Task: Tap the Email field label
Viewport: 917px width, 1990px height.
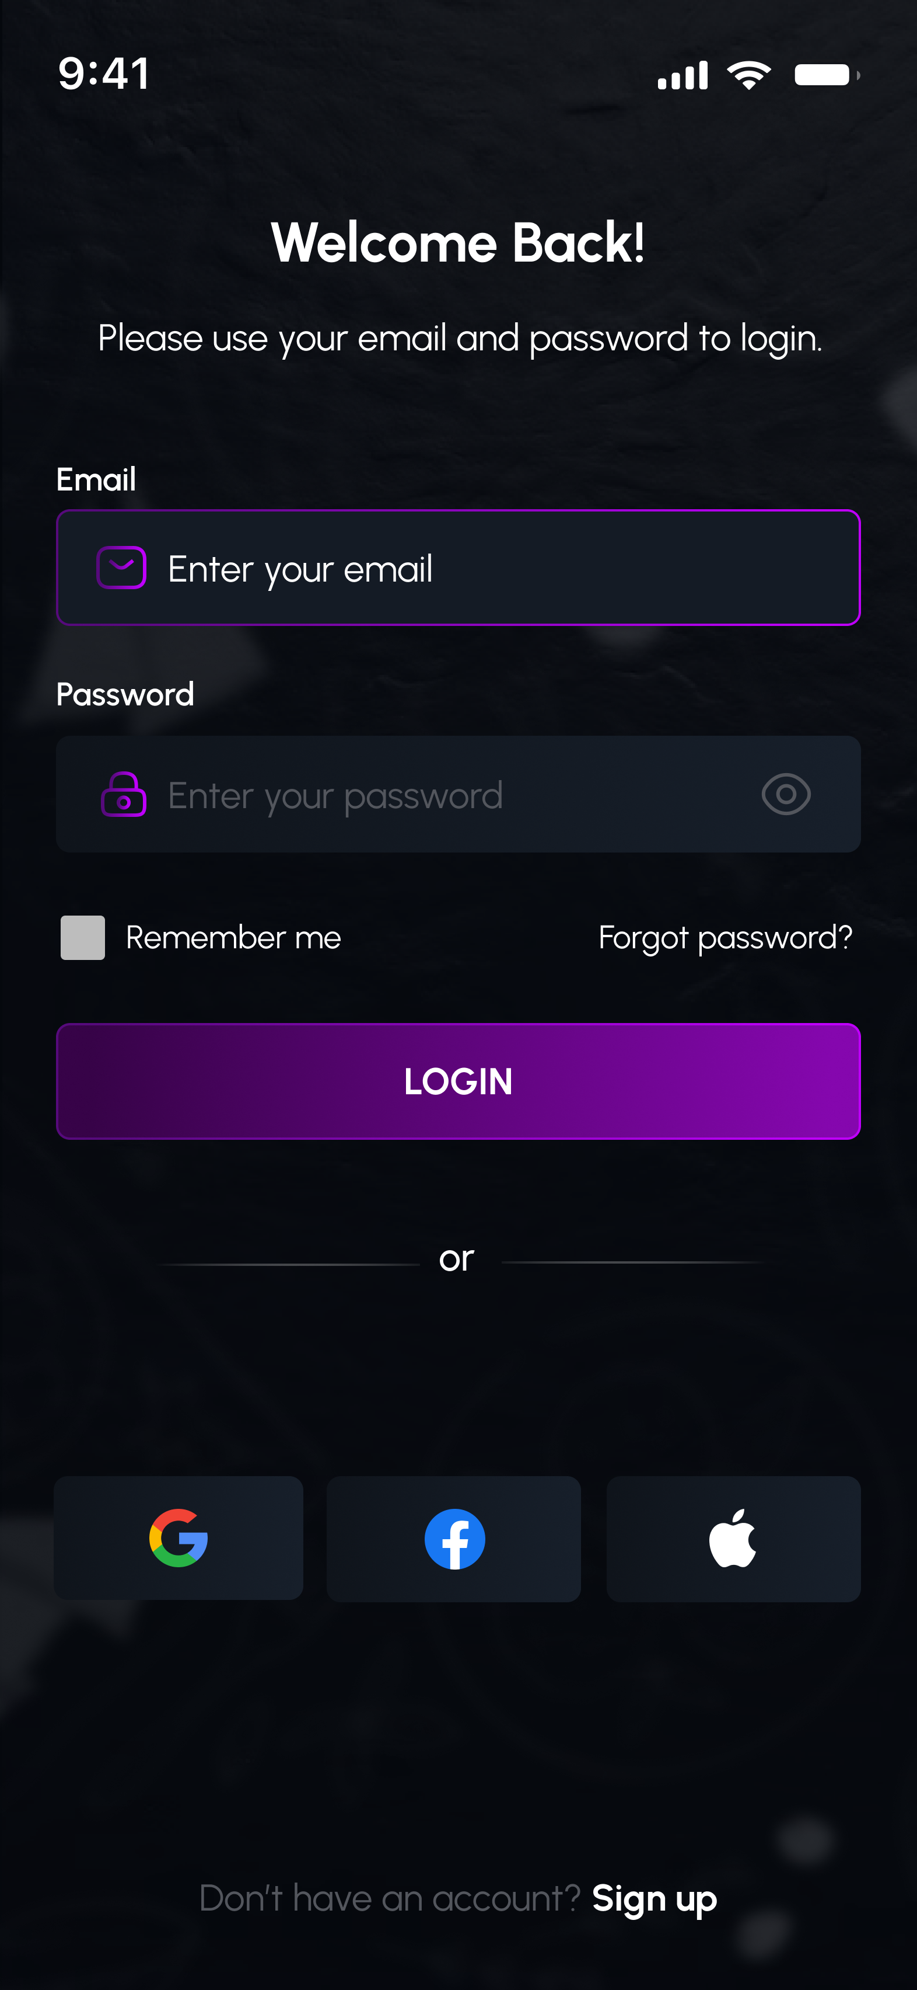Action: (x=96, y=479)
